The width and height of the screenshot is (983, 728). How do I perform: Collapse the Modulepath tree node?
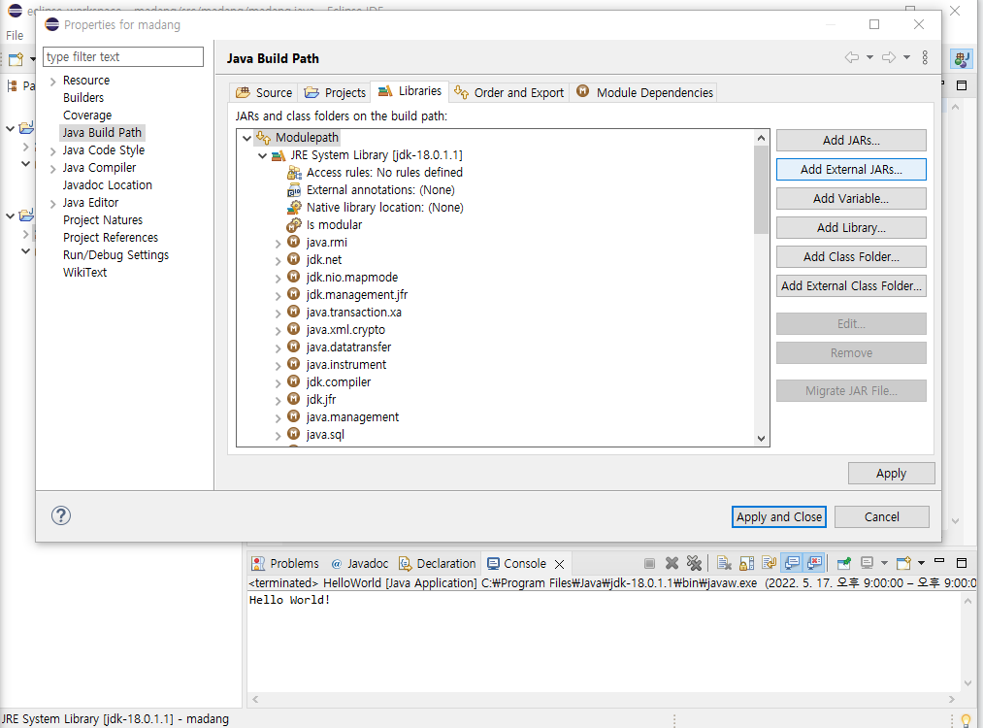(x=247, y=138)
